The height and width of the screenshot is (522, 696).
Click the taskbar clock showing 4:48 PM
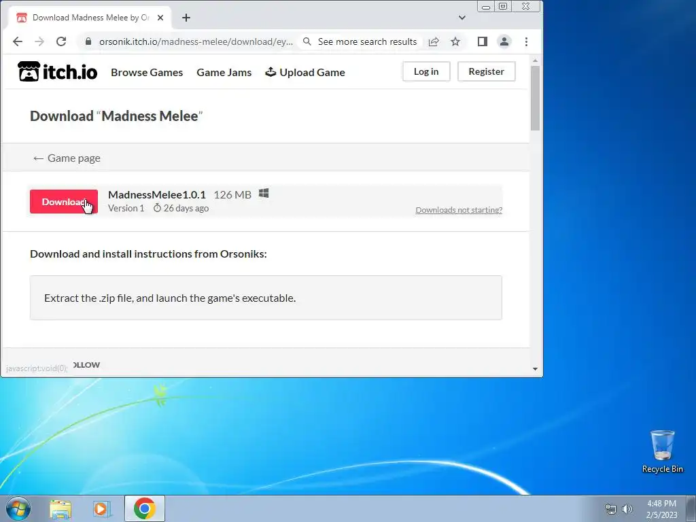click(x=661, y=508)
